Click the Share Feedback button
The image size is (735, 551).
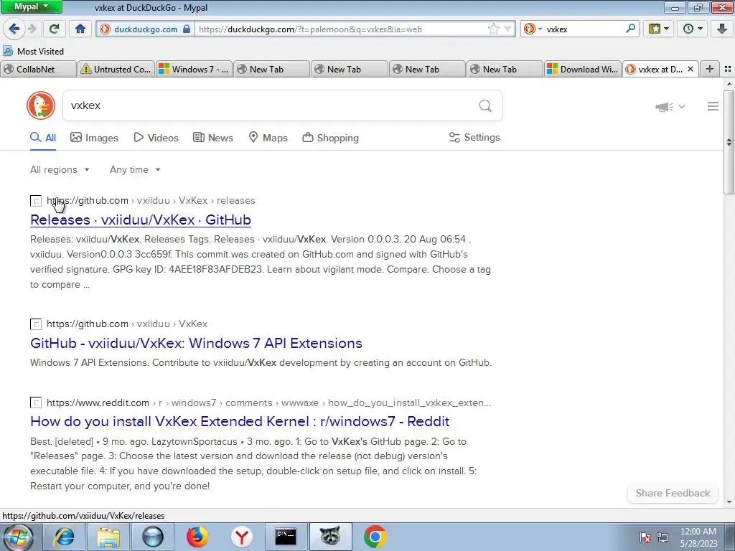[x=673, y=493]
